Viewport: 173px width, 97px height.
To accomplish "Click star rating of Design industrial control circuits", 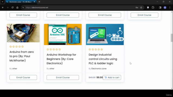I will click(x=96, y=49).
